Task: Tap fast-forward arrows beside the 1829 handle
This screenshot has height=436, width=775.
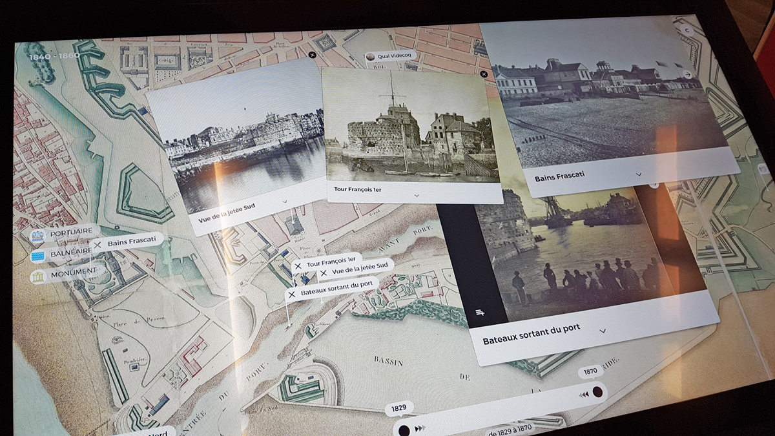Action: click(x=420, y=428)
